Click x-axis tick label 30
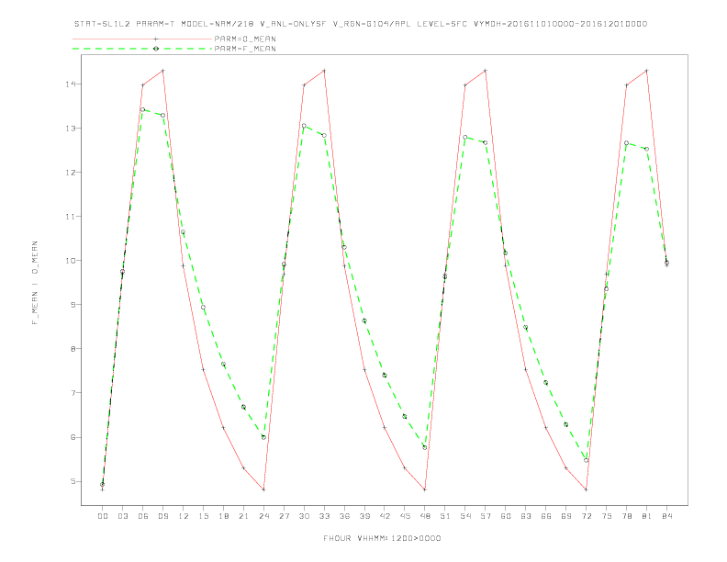 [x=304, y=516]
